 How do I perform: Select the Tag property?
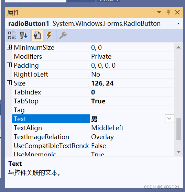(51, 110)
